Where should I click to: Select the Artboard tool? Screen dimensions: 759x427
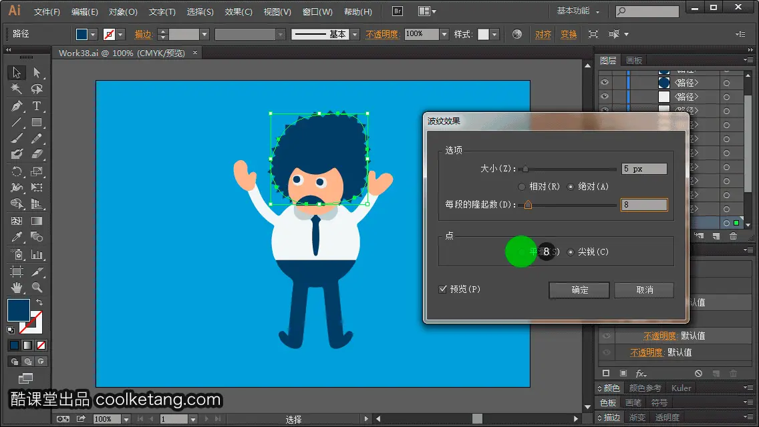[x=17, y=272]
